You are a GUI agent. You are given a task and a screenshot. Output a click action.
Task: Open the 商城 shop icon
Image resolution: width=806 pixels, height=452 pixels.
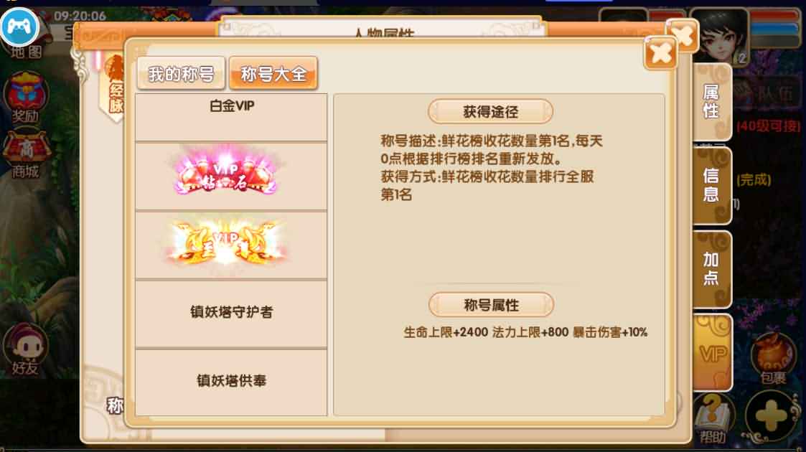point(26,154)
